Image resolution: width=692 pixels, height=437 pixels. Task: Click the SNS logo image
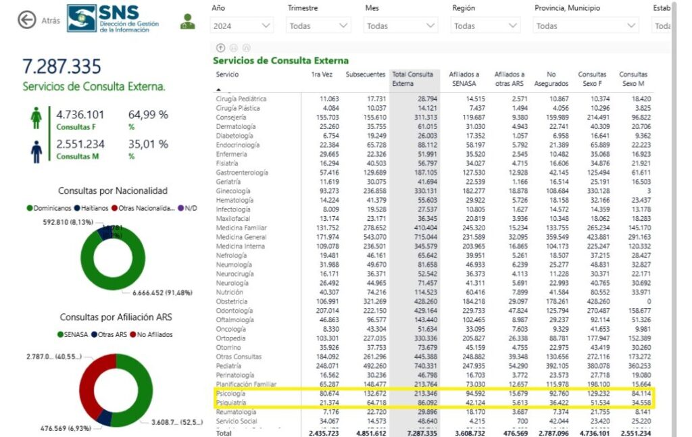point(114,18)
